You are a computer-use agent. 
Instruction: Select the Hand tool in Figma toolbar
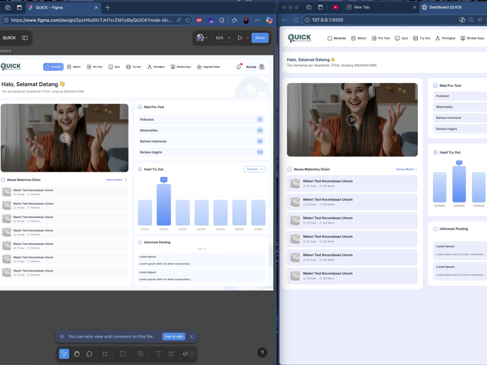click(77, 354)
